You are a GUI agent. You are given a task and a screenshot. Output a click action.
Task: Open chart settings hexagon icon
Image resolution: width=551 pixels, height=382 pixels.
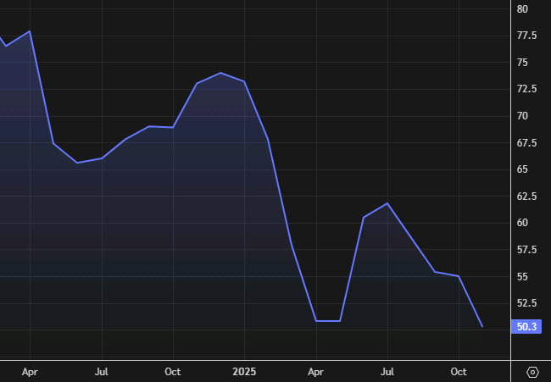pos(532,372)
